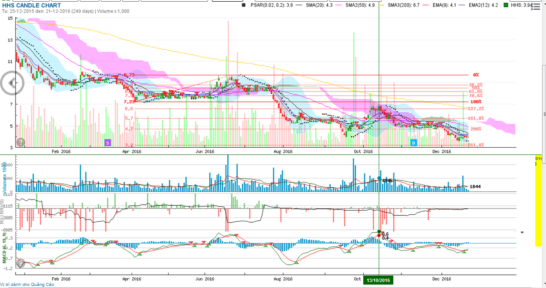546x288 pixels.
Task: Click Dec 2016 label on bottom axis
Action: 441,279
